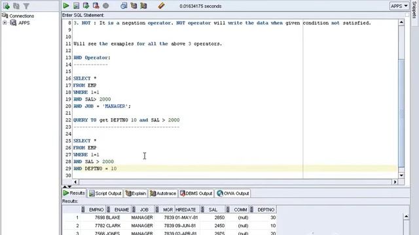Click the sort icon beside the JOB column
Image resolution: width=419 pixels, height=235 pixels.
(134, 210)
